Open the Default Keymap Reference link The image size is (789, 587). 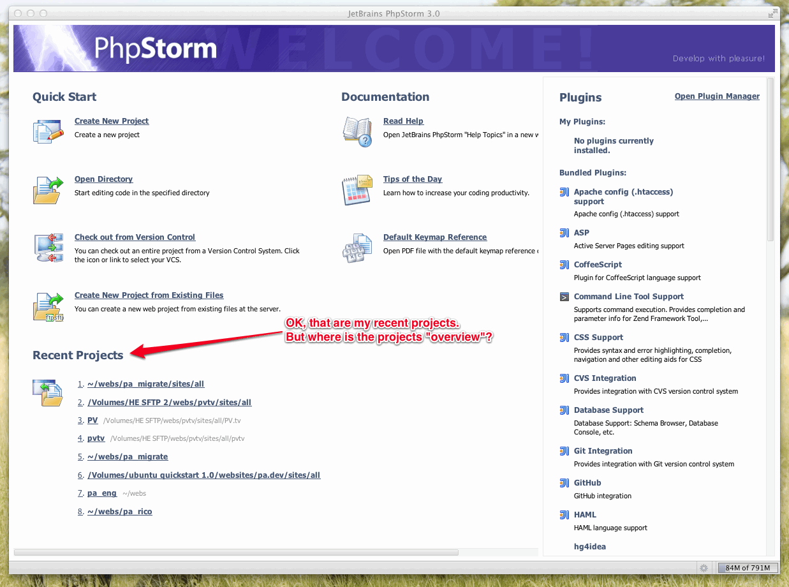[435, 237]
